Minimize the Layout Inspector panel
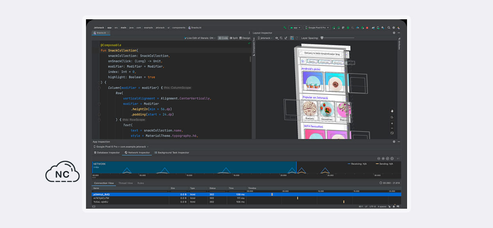 [399, 33]
